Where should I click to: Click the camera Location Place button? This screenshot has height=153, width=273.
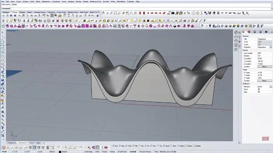coord(264,66)
